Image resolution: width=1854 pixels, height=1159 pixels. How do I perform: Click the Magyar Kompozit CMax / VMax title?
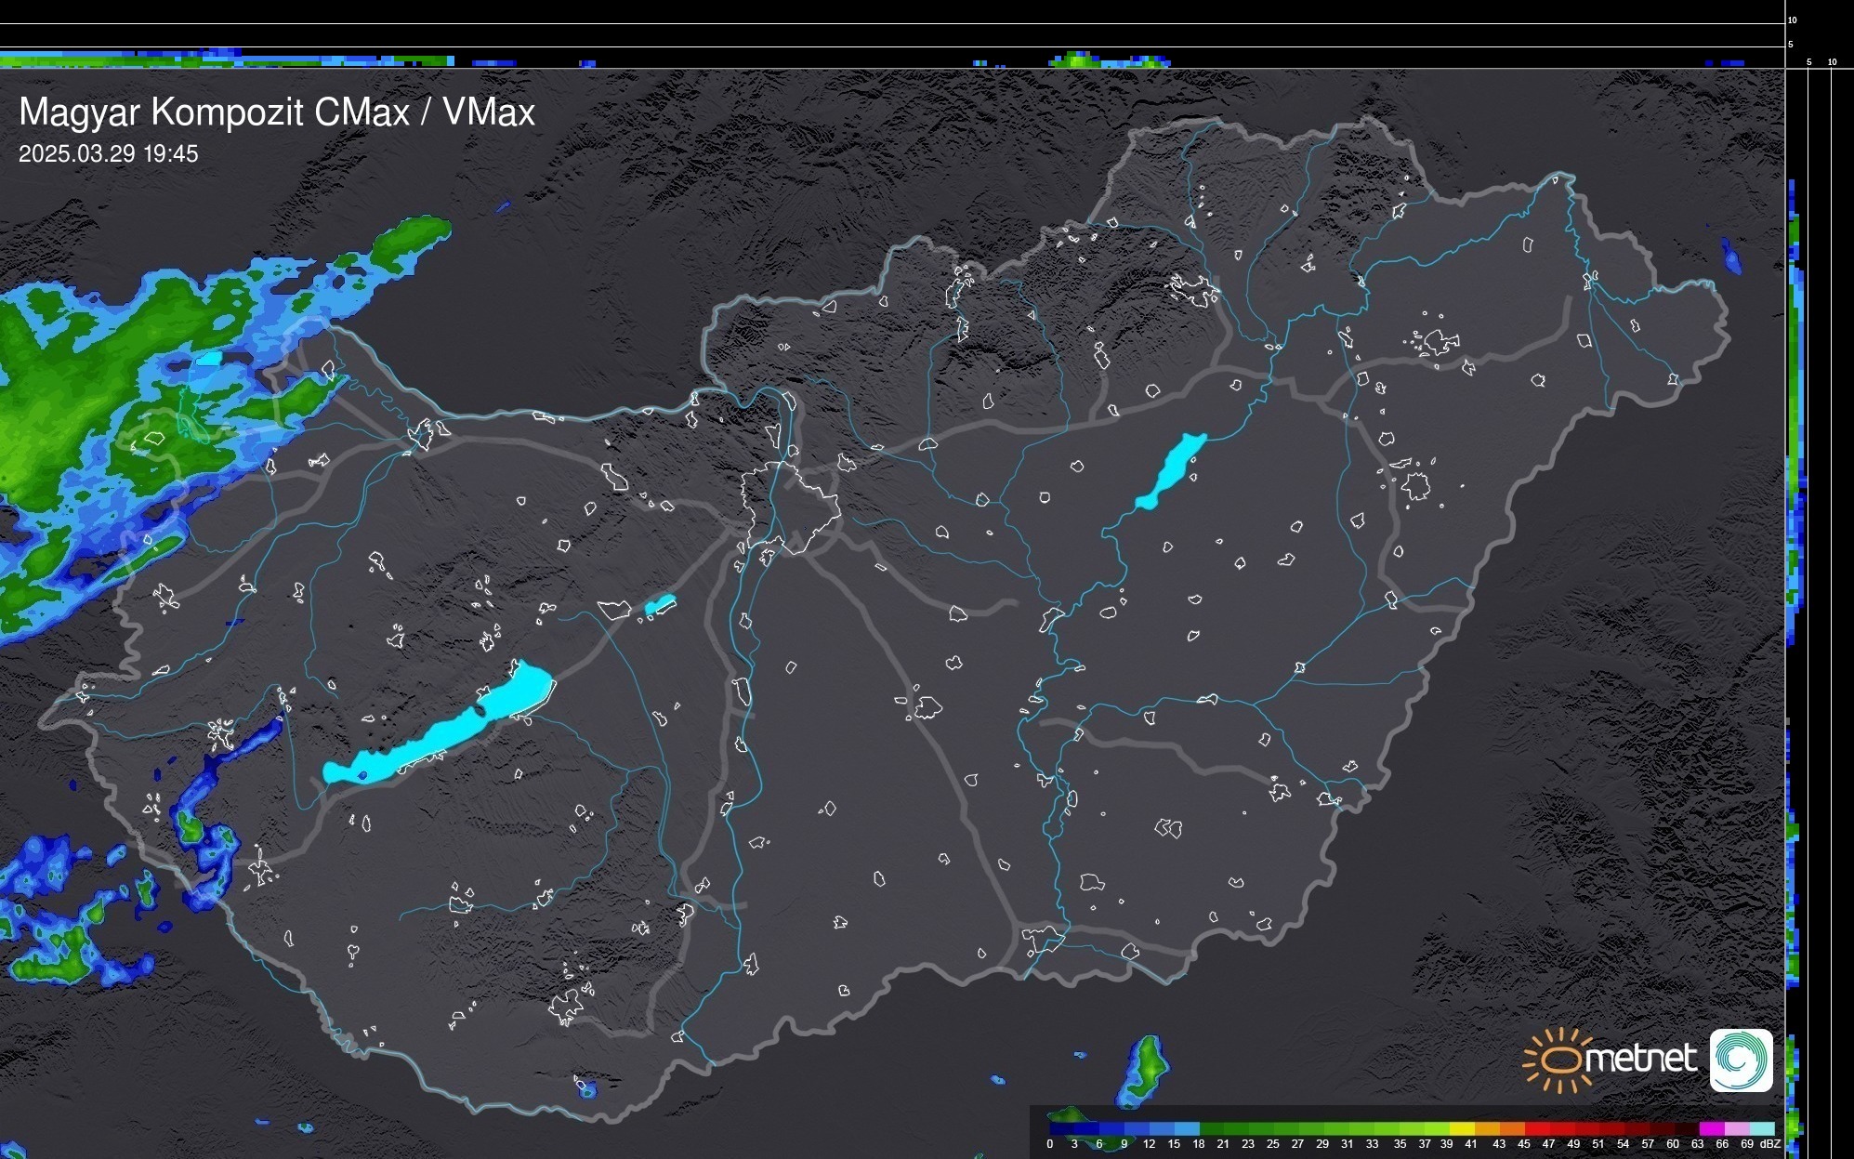[277, 112]
